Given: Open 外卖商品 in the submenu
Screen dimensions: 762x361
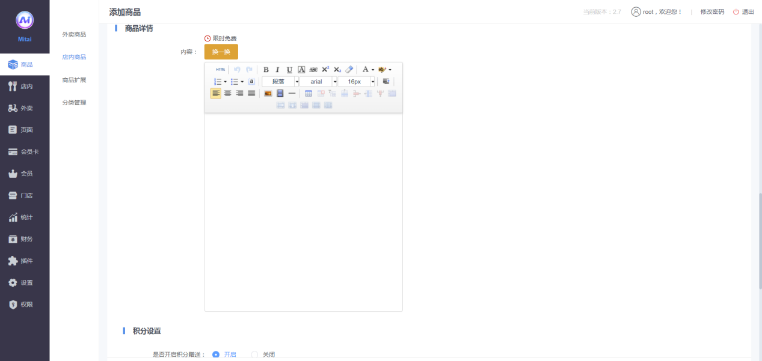Looking at the screenshot, I should tap(74, 34).
